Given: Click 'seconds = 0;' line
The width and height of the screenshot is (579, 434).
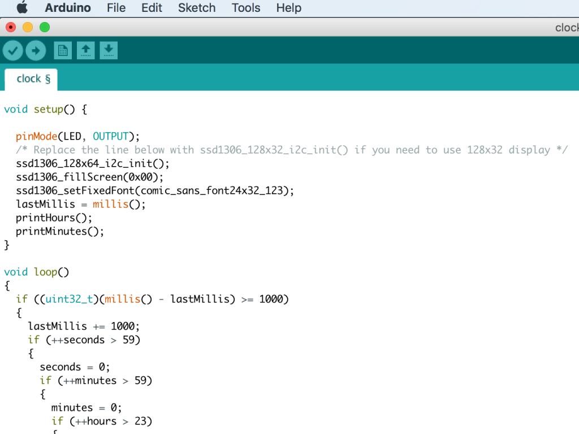Looking at the screenshot, I should pyautogui.click(x=75, y=367).
